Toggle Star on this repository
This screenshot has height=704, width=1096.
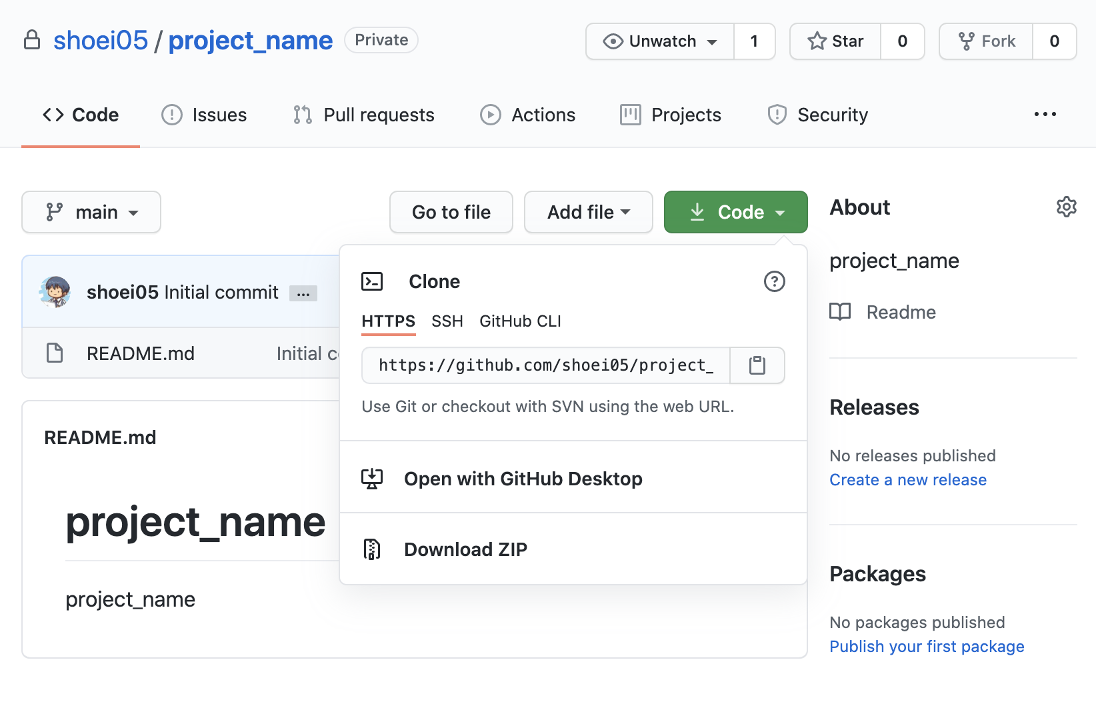tap(835, 41)
